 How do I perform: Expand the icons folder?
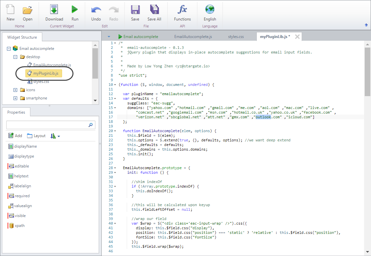point(16,90)
